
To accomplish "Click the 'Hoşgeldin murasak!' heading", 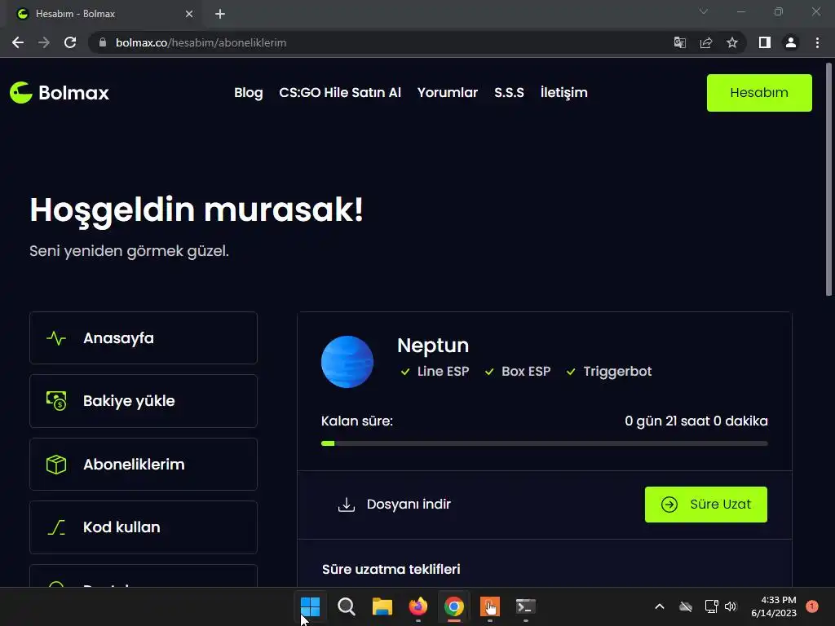I will point(197,209).
